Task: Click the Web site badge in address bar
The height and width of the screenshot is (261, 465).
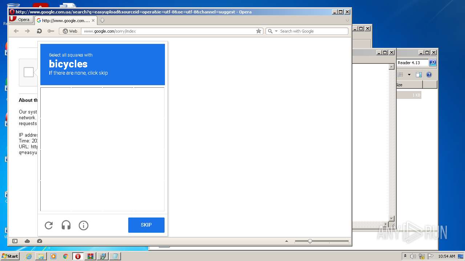Action: coord(70,31)
